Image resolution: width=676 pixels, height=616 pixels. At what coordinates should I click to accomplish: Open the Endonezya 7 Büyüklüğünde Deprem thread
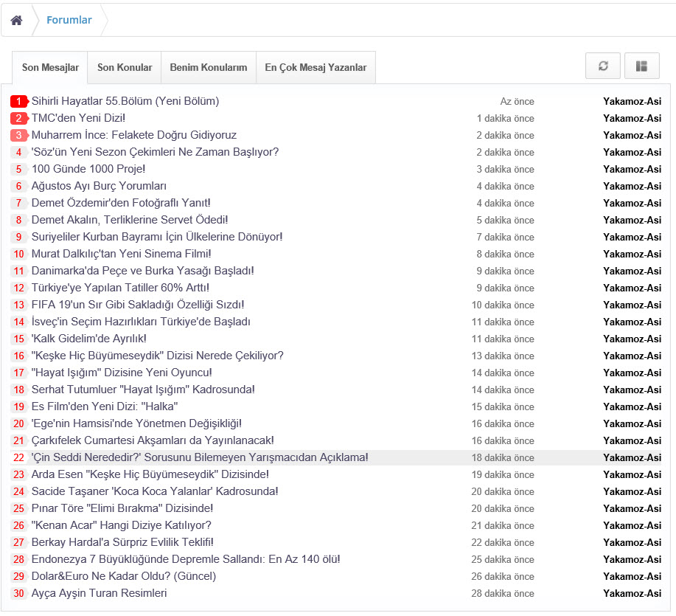(x=185, y=559)
